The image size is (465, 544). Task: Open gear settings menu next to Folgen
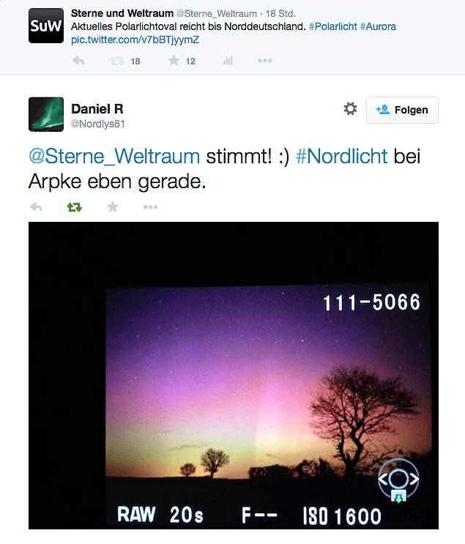pos(351,108)
